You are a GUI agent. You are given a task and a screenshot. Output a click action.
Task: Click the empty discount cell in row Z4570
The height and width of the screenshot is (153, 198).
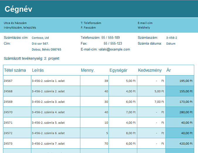[151, 112]
